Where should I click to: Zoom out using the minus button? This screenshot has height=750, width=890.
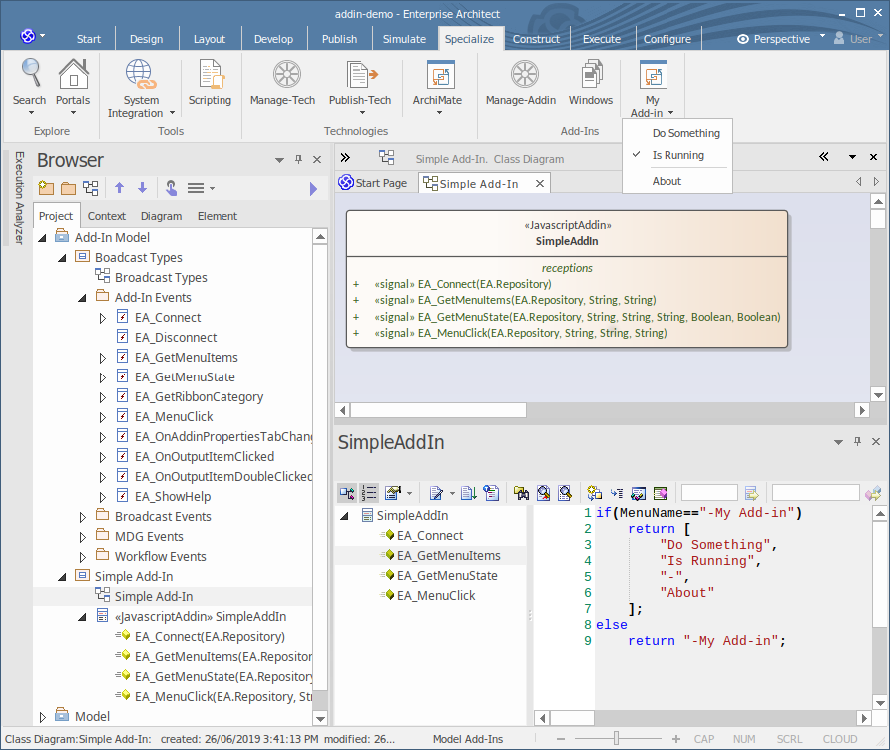tap(561, 739)
